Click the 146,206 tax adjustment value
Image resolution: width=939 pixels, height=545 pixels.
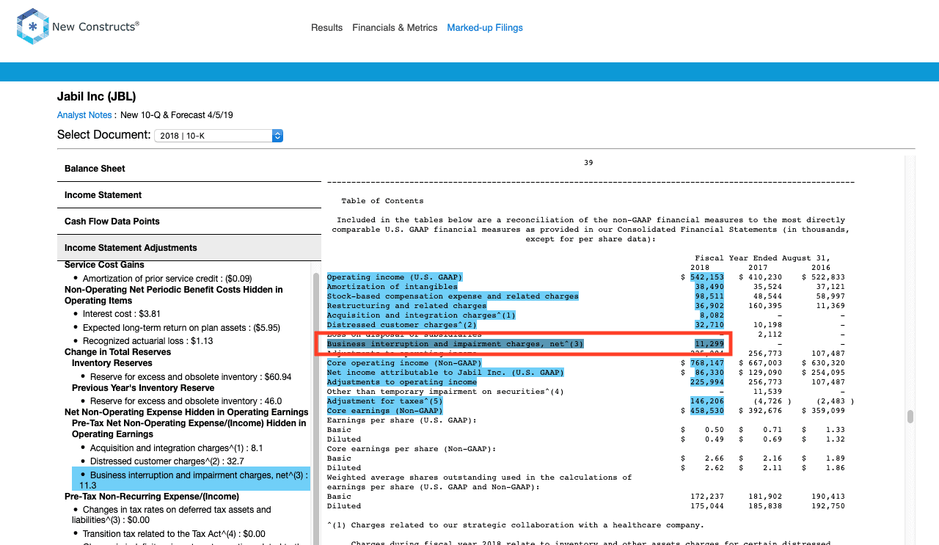click(x=707, y=401)
